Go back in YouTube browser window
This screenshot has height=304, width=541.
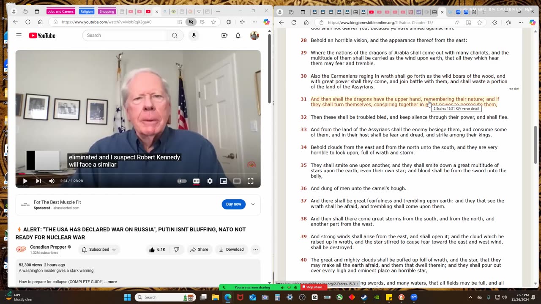15,22
